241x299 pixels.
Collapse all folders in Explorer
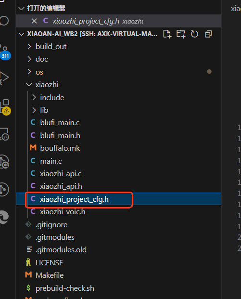(208, 34)
